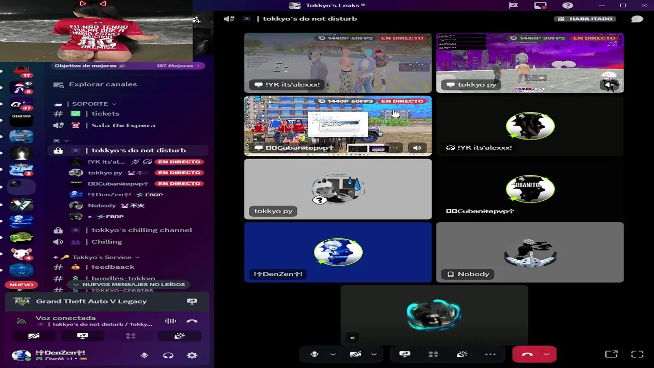Mute microphone in the call control bar
654x368 pixels.
(315, 354)
